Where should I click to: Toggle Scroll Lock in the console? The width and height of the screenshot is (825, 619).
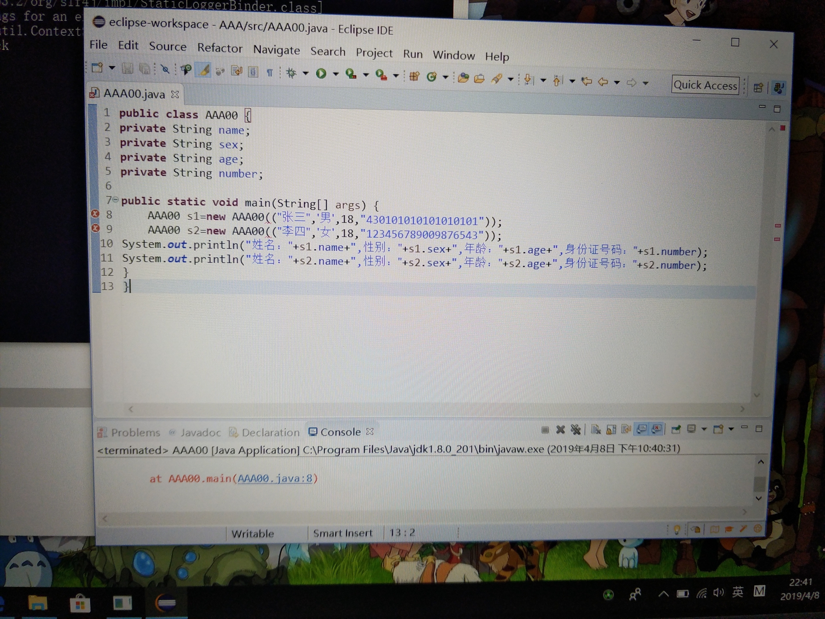click(611, 430)
